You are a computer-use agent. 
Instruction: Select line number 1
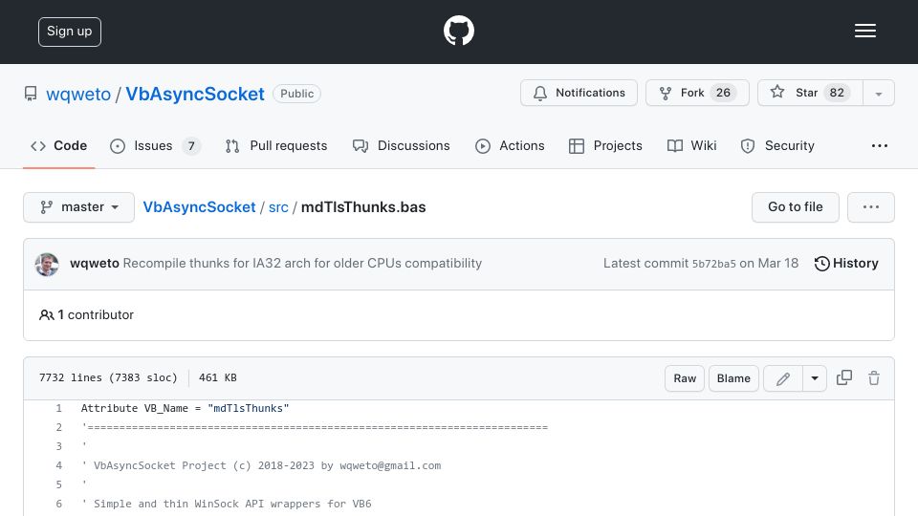tap(58, 408)
